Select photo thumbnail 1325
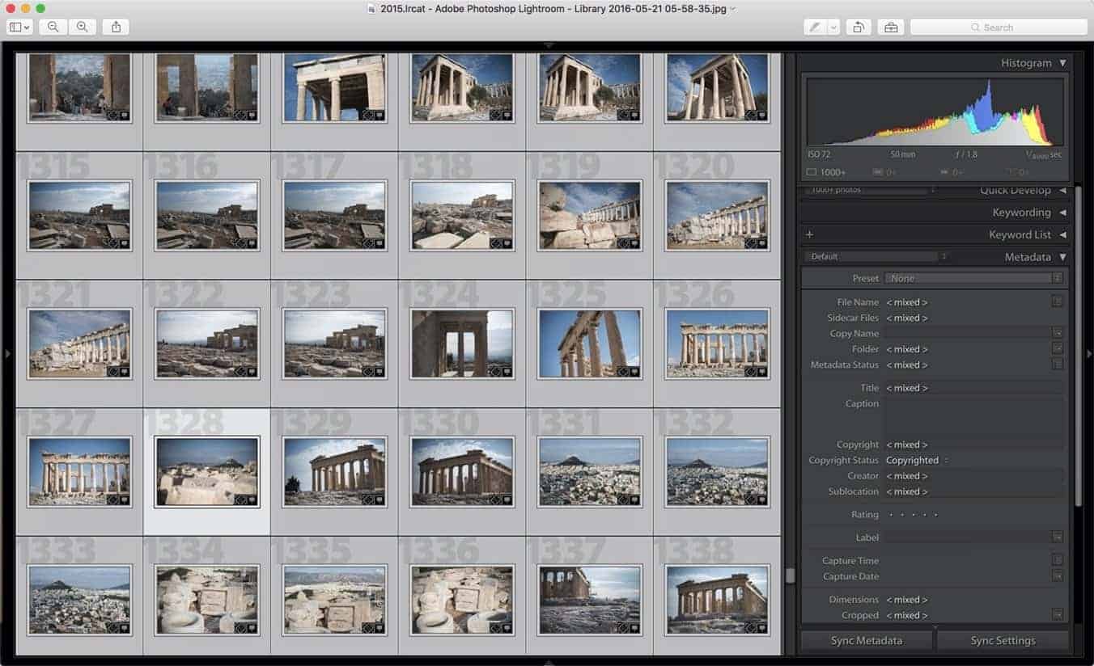Image resolution: width=1094 pixels, height=666 pixels. point(589,344)
